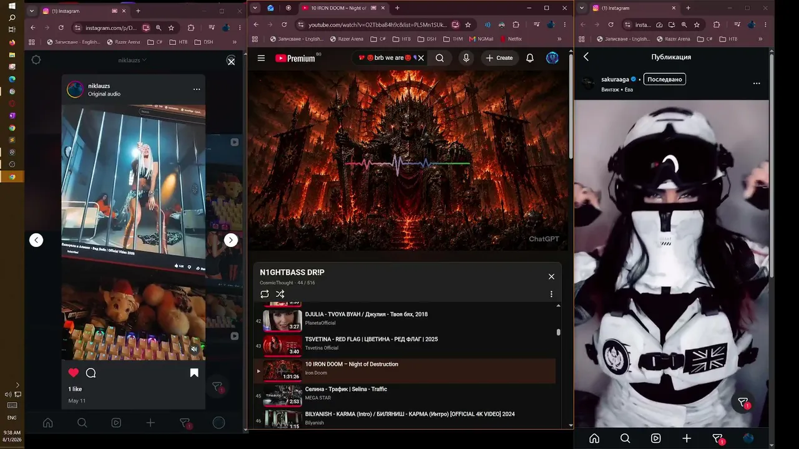Play DJULIA - TVOYA BYAH from playlist
The width and height of the screenshot is (799, 449).
[x=404, y=319]
